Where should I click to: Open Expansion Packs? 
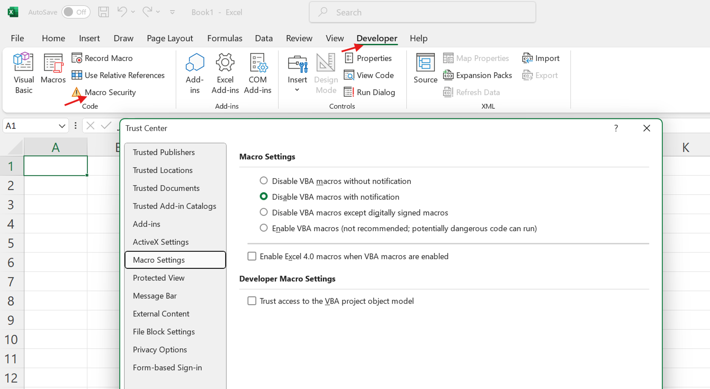click(x=478, y=75)
